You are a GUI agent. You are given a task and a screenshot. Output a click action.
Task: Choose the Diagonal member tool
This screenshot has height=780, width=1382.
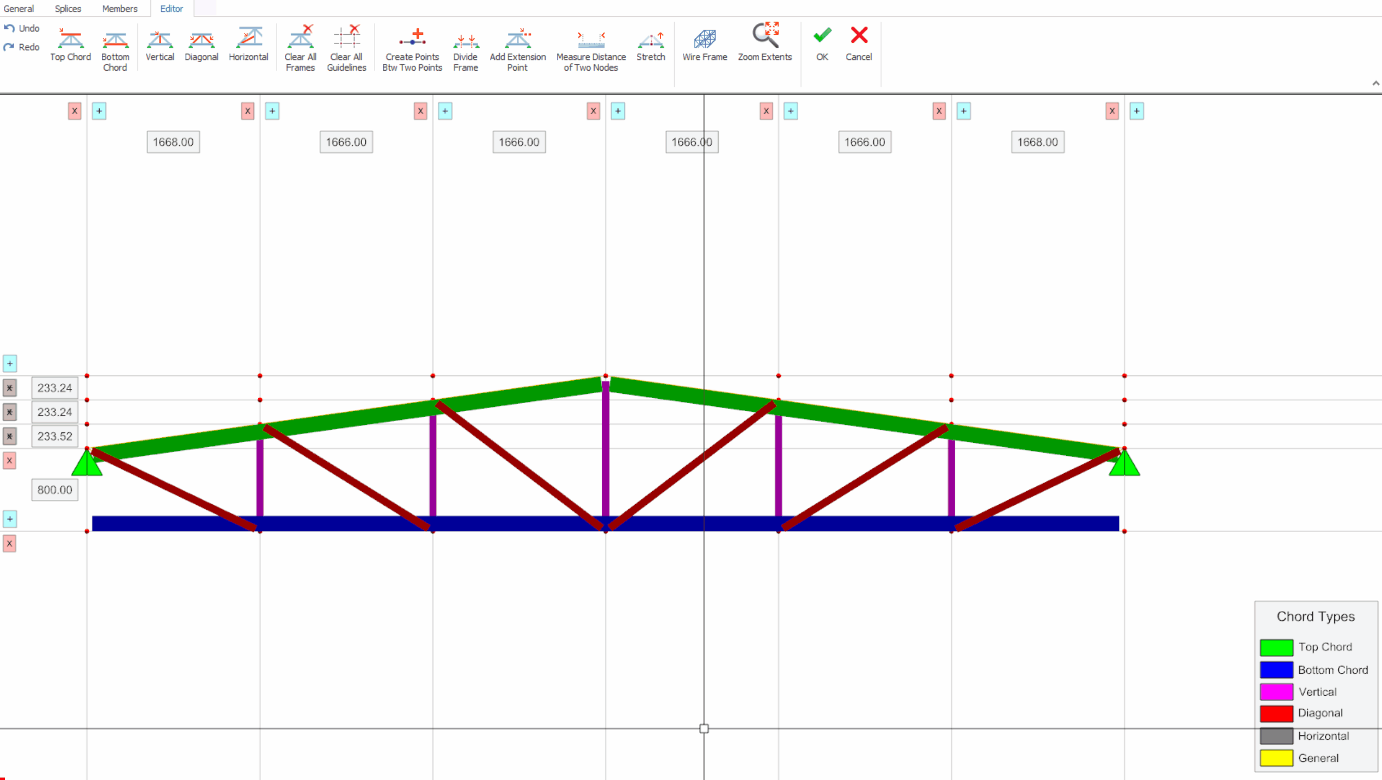pyautogui.click(x=201, y=45)
